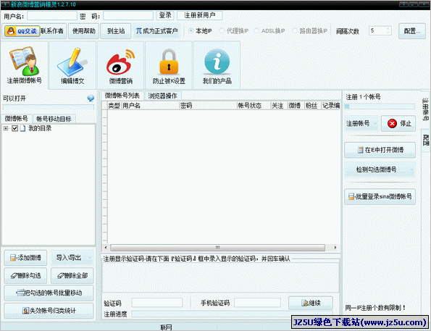Viewport: 431px width, 331px height.
Task: Click the 手机验证码 input field
Action: (258, 303)
